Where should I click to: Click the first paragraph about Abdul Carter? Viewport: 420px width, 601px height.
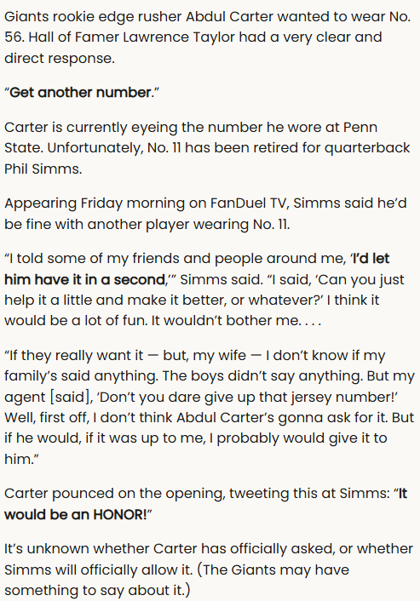click(208, 37)
